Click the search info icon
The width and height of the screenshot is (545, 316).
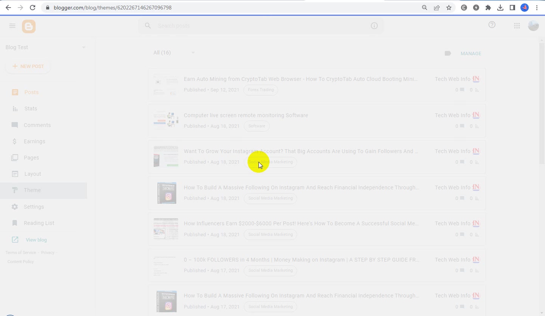374,26
